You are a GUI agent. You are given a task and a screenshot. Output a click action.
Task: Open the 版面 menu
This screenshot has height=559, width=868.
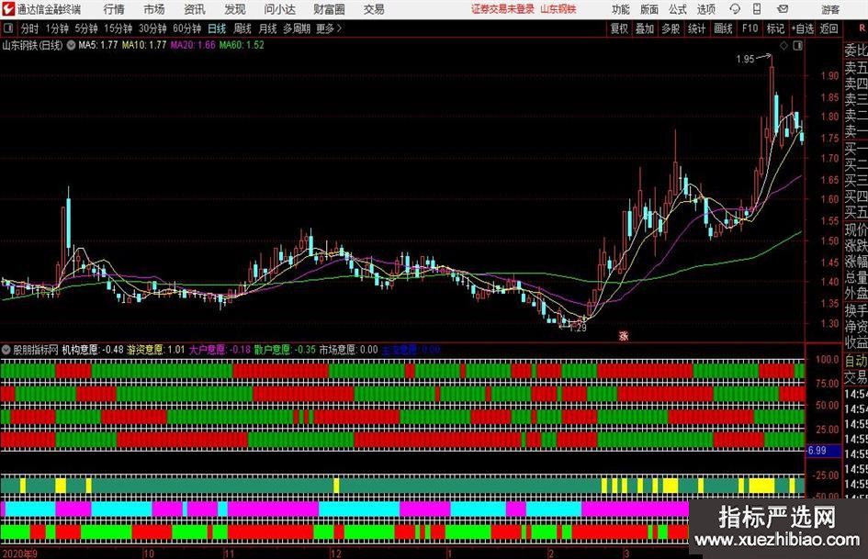[x=648, y=9]
